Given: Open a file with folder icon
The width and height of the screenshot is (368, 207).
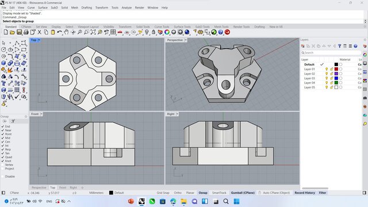Looking at the screenshot, I should point(13,32).
